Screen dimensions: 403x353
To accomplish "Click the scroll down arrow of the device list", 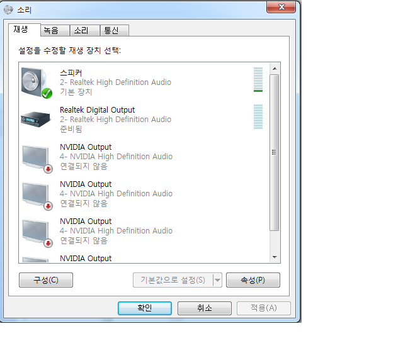I will (275, 257).
